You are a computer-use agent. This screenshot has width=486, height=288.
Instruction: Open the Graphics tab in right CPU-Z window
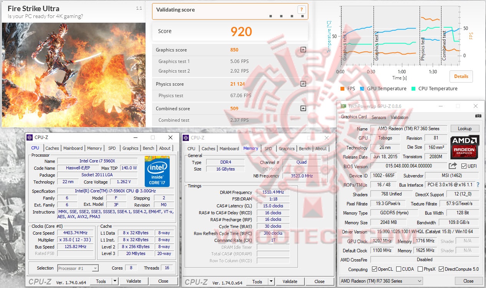click(287, 149)
